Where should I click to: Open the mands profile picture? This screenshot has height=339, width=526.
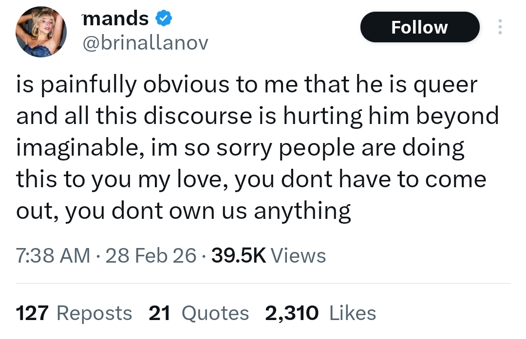[x=40, y=32]
